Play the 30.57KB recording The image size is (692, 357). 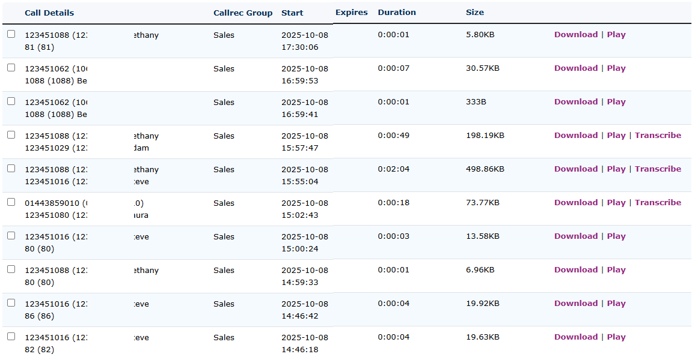[616, 68]
